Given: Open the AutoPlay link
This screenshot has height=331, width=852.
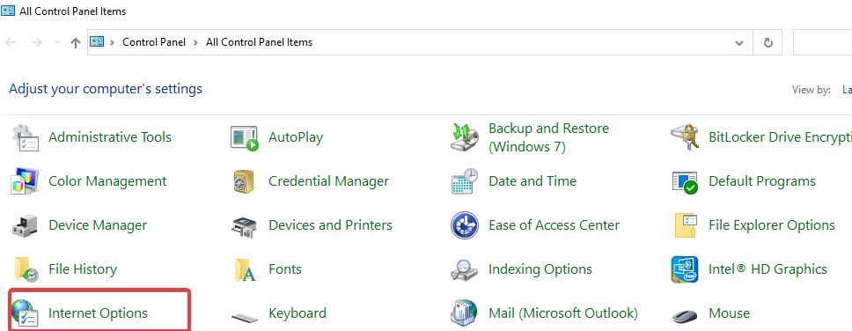Looking at the screenshot, I should [x=296, y=137].
